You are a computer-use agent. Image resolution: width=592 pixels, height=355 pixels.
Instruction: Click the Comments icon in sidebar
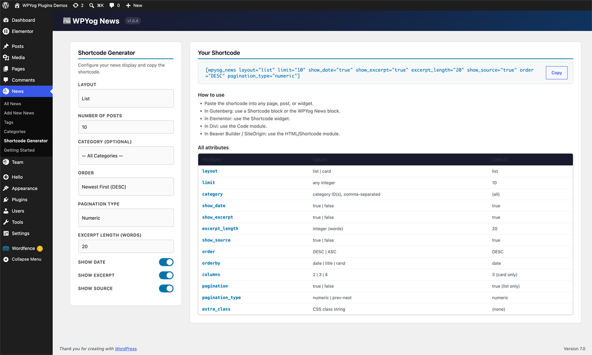coord(6,80)
